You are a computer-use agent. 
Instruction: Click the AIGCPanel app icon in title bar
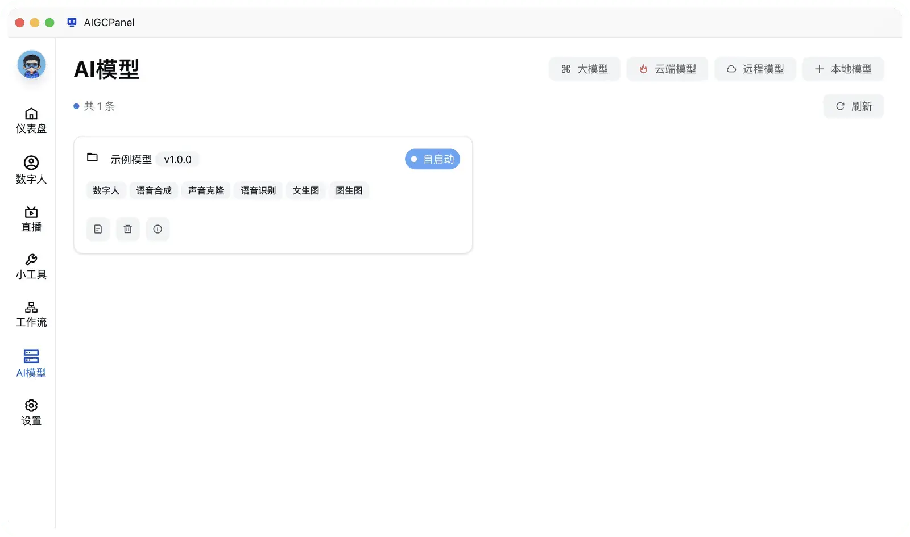click(x=72, y=22)
